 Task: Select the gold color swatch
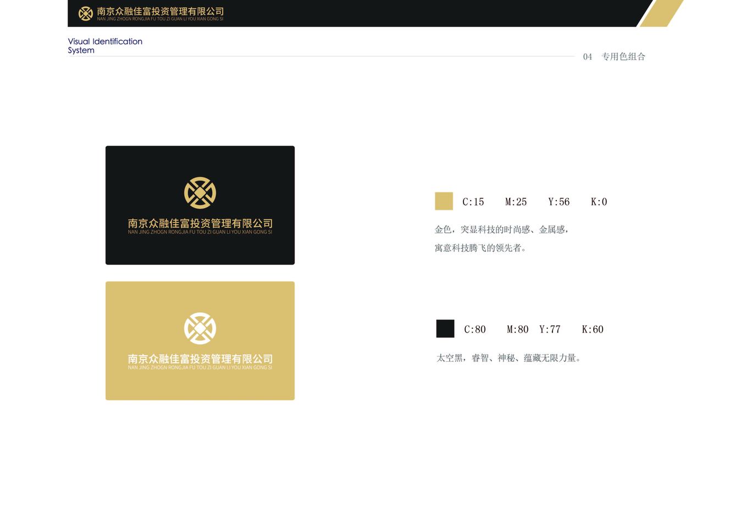[444, 201]
